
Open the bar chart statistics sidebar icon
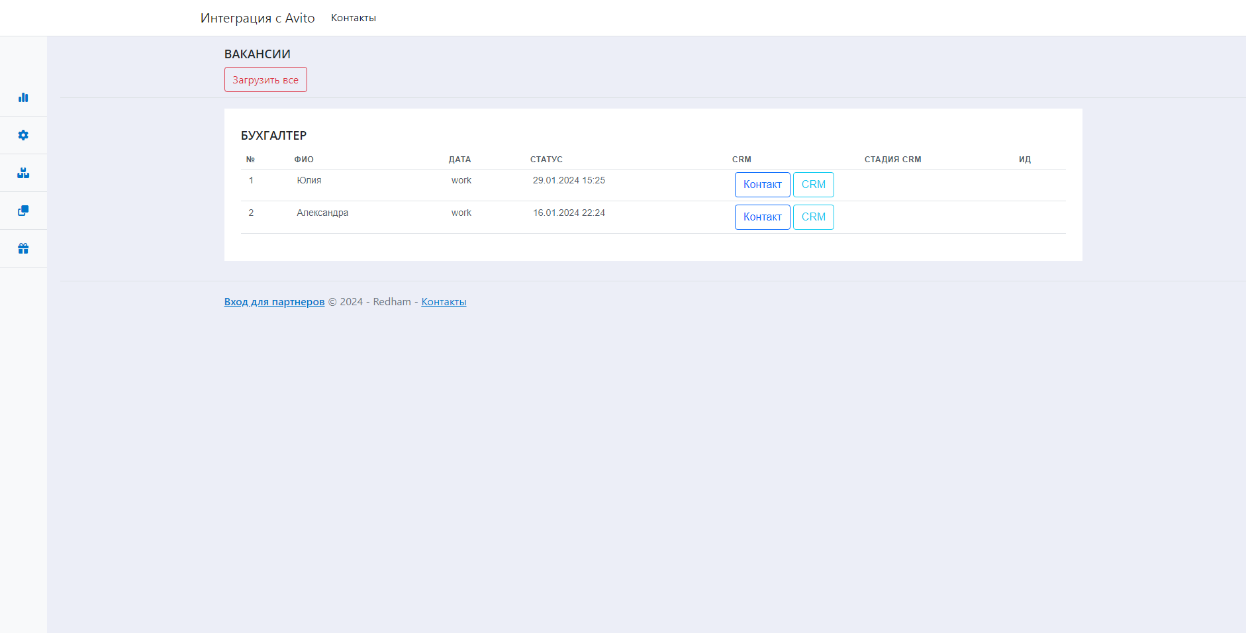[x=23, y=97]
